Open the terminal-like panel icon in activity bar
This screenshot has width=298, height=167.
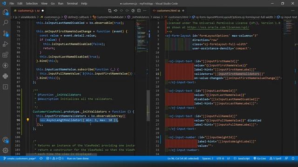pyautogui.click(x=5, y=87)
